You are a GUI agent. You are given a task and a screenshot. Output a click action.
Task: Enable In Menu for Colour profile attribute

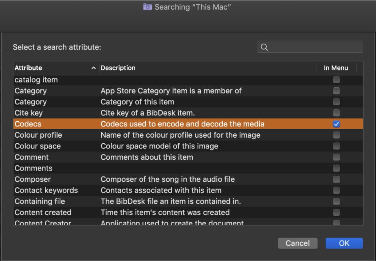click(336, 135)
